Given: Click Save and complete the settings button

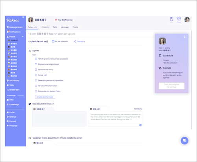Looking at the screenshot, I should [x=171, y=86].
